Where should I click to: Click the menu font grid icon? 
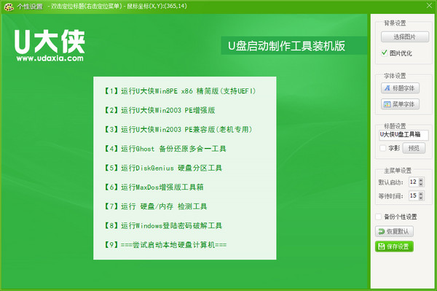(387, 104)
